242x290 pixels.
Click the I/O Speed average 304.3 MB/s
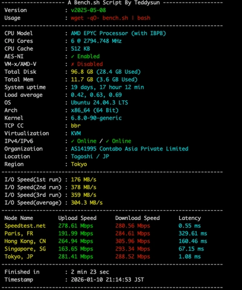[x=87, y=202]
